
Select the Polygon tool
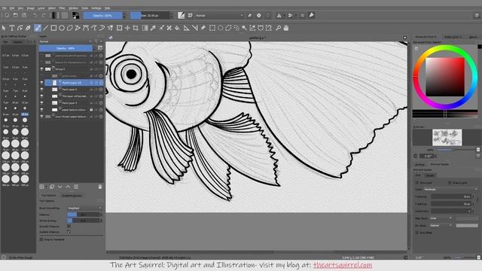(70, 28)
